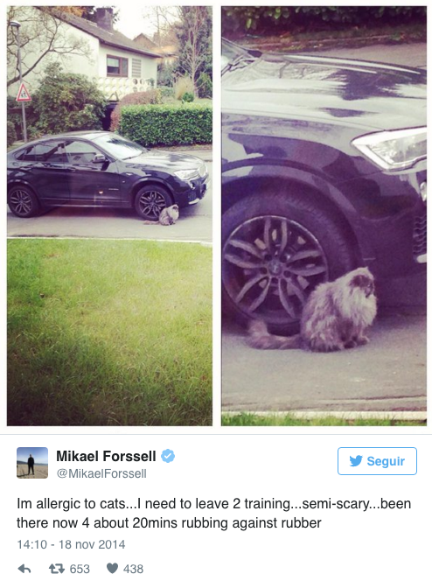The width and height of the screenshot is (432, 588).
Task: View the 653 retweets count
Action: (x=80, y=569)
